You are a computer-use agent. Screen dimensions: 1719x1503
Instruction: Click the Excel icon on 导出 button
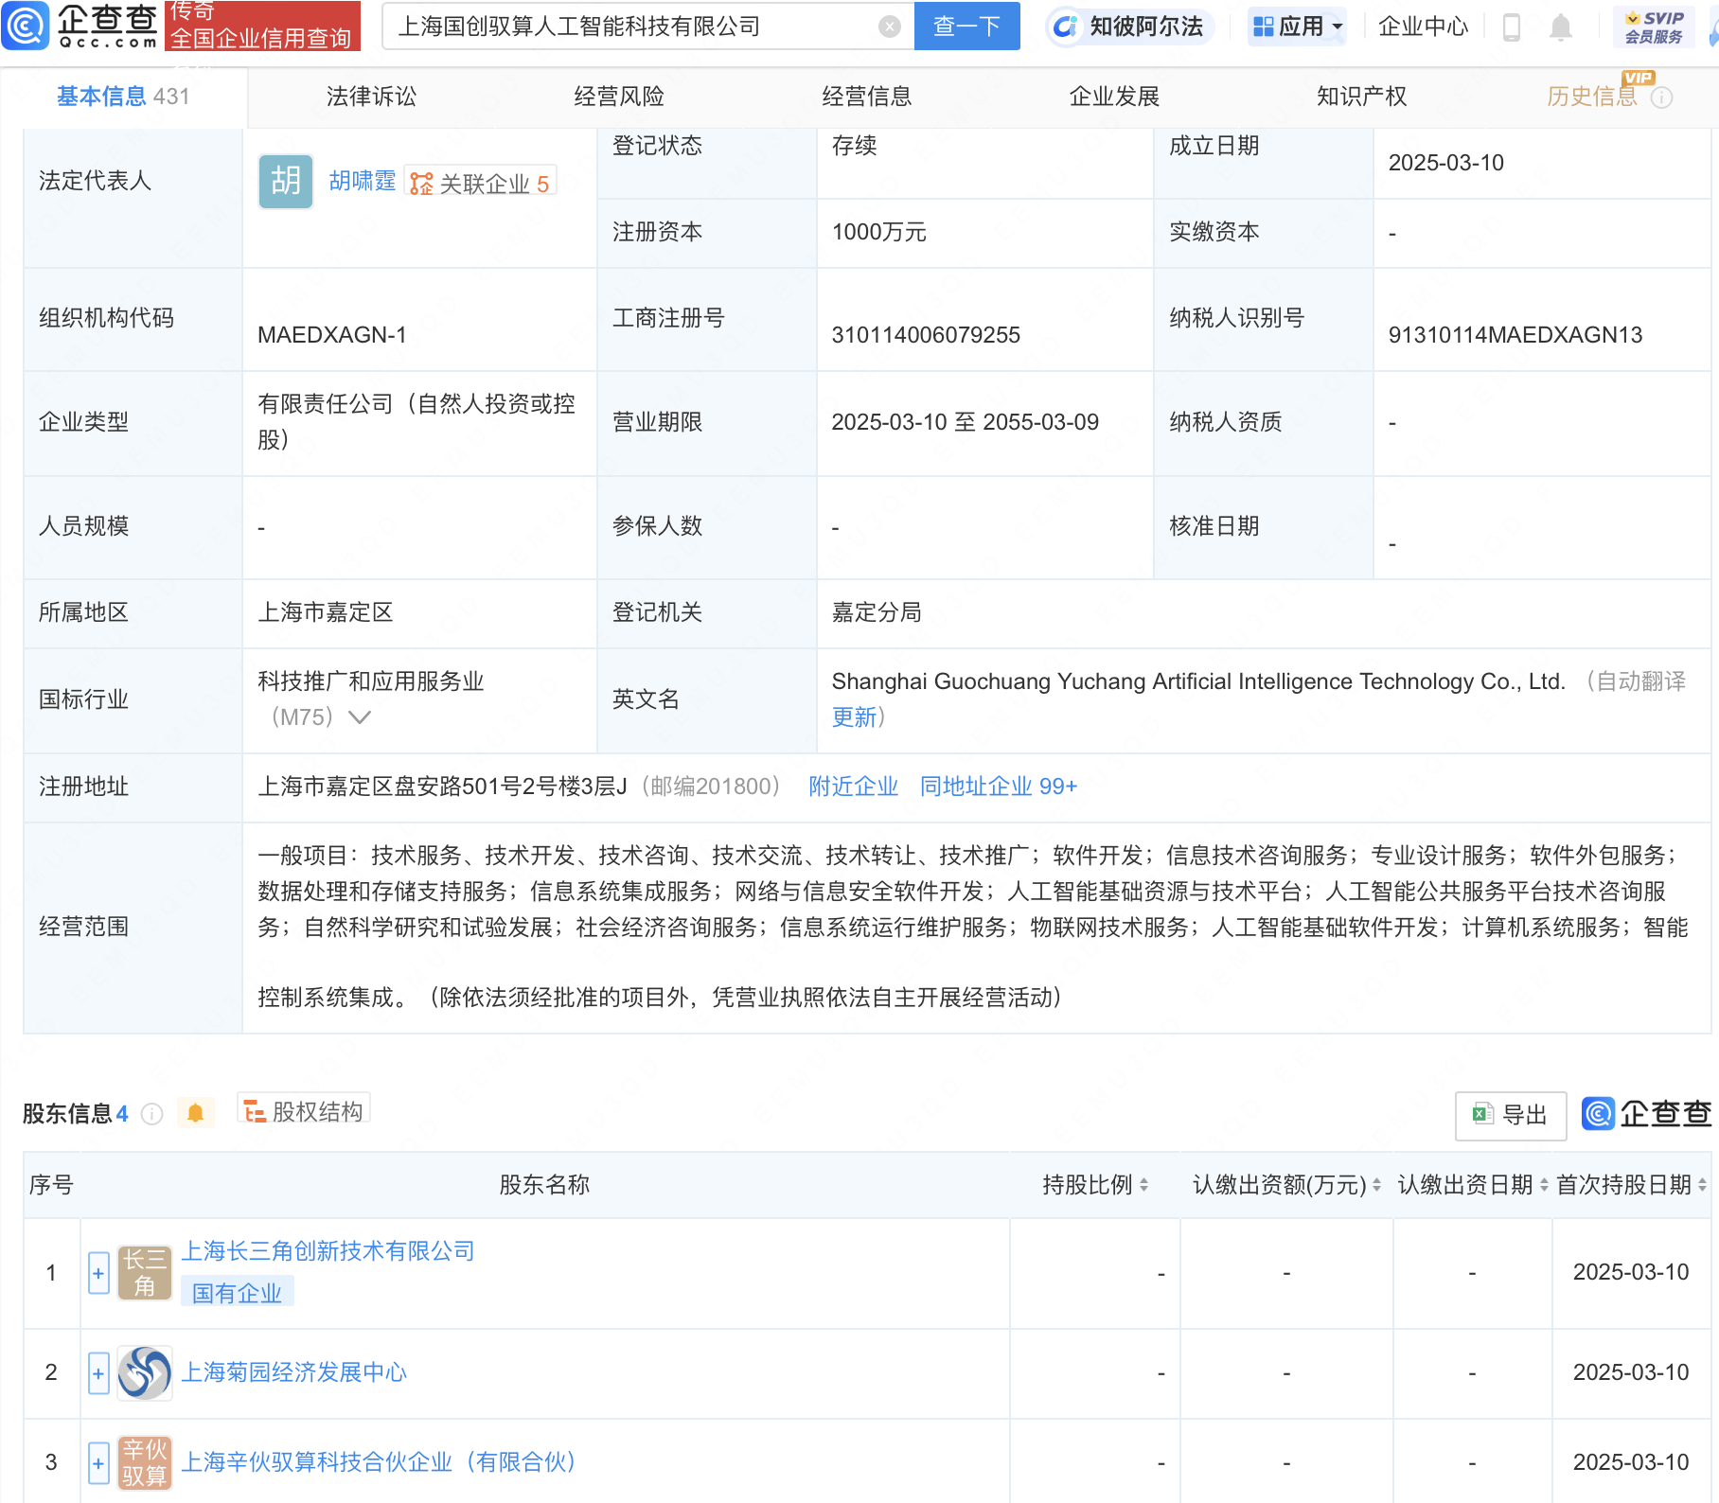(x=1483, y=1114)
